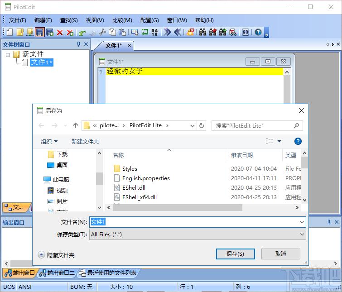Expand the address bar history dropdown
Screen dimensions: 342x292
(193, 126)
